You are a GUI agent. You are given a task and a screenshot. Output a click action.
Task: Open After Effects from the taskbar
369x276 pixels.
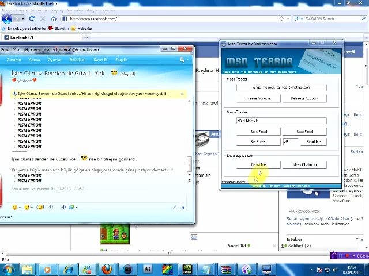(148, 269)
